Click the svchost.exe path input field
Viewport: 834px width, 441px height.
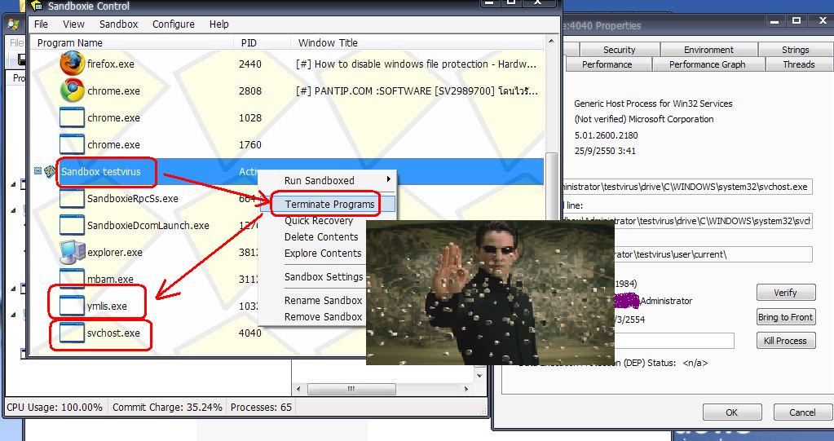pos(687,187)
